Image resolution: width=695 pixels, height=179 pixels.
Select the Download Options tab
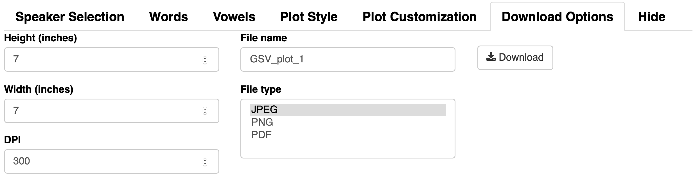557,17
